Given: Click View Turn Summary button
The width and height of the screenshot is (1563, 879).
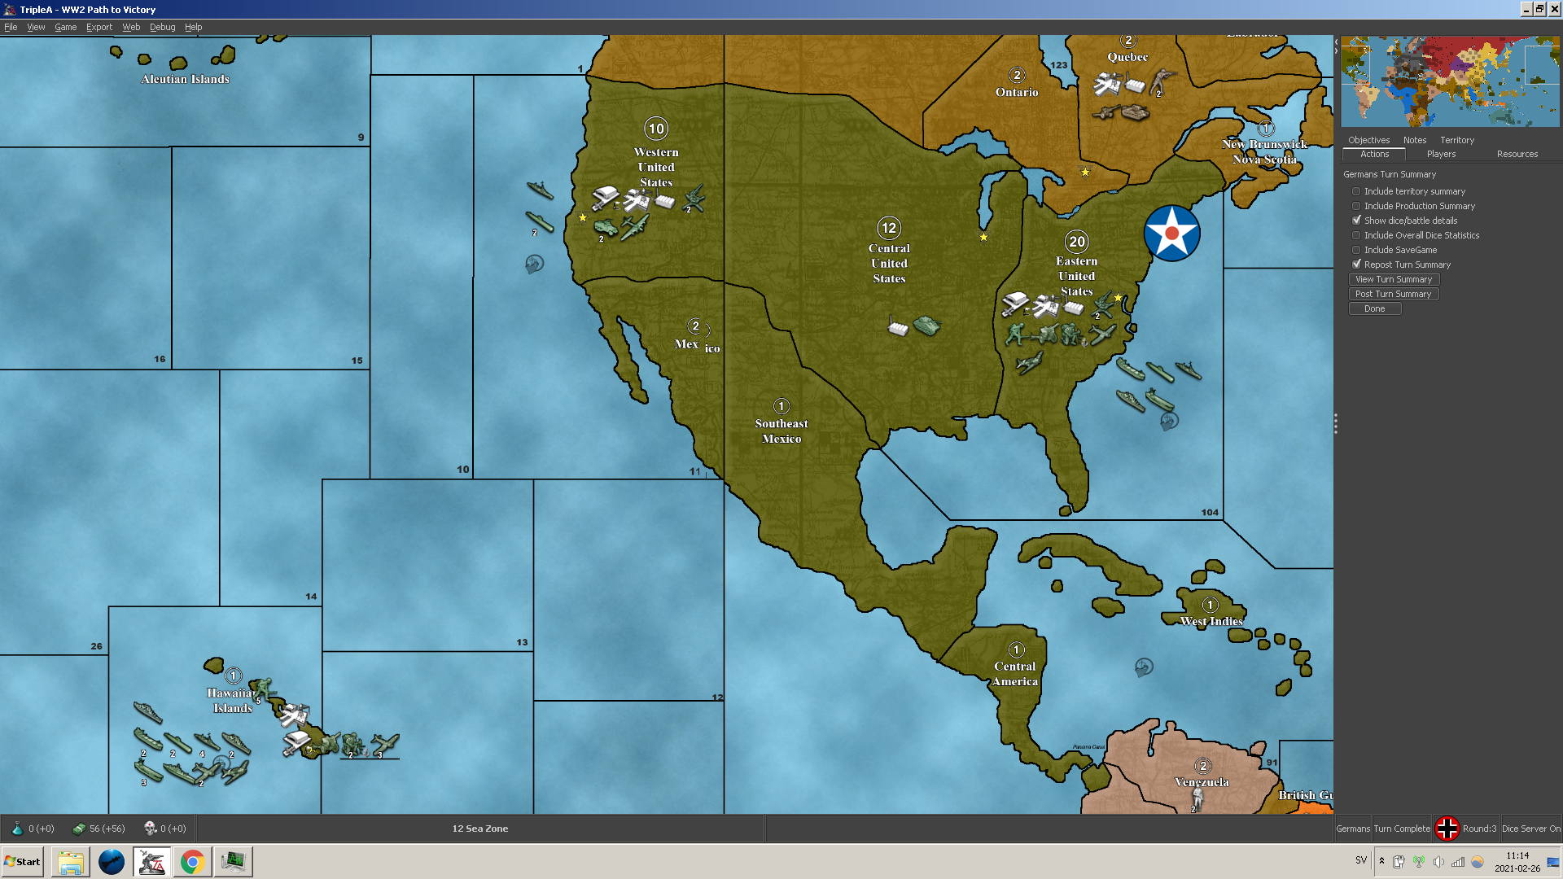Looking at the screenshot, I should 1394,279.
